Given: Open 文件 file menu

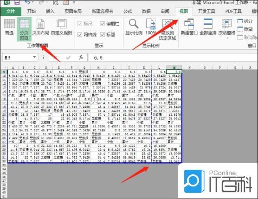Looking at the screenshot, I should tap(11, 11).
